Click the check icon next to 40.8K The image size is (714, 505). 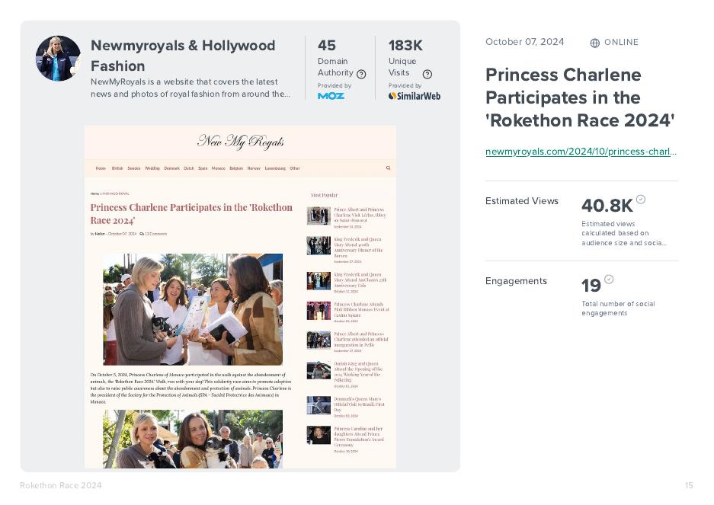(x=641, y=199)
